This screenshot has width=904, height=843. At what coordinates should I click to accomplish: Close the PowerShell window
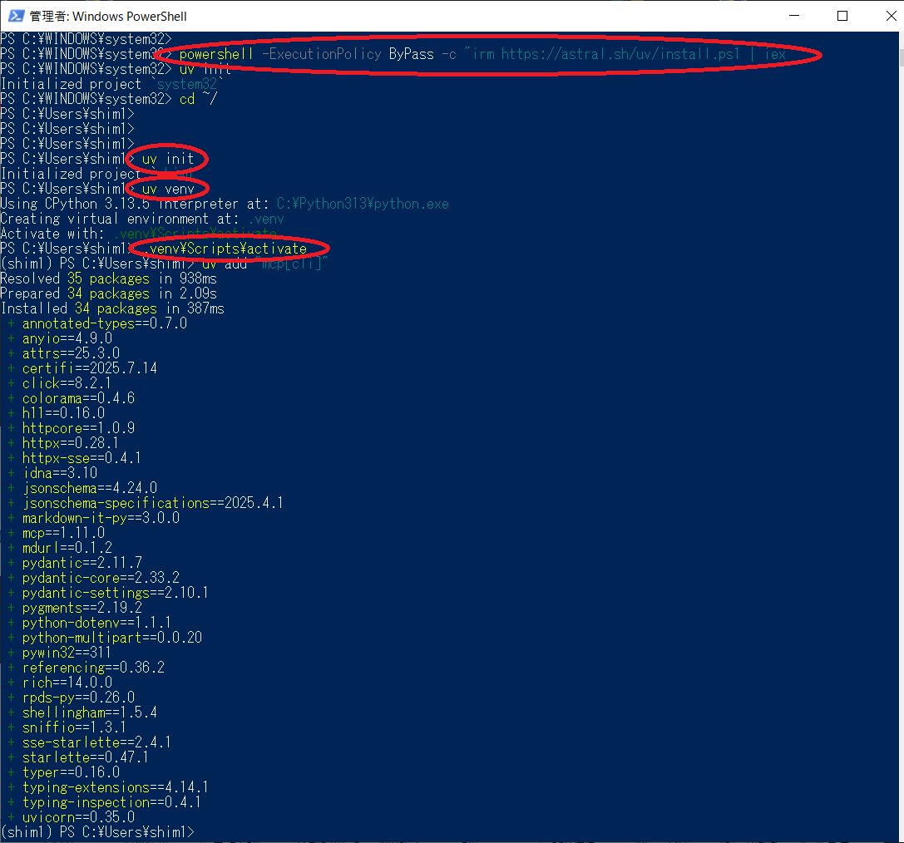click(x=881, y=16)
